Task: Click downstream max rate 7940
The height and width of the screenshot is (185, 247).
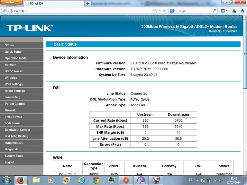Action: pos(178,127)
